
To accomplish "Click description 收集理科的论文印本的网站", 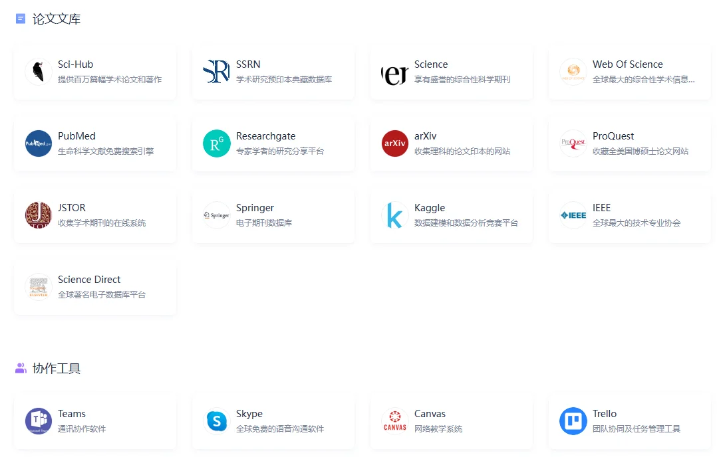I will [462, 151].
